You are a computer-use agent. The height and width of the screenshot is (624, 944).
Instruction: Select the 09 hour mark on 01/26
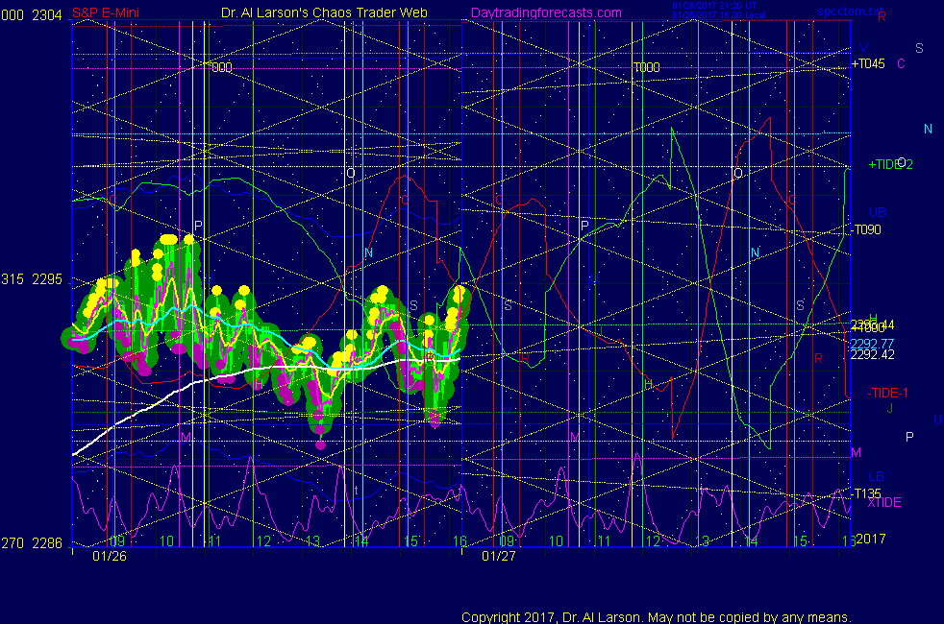tap(116, 541)
